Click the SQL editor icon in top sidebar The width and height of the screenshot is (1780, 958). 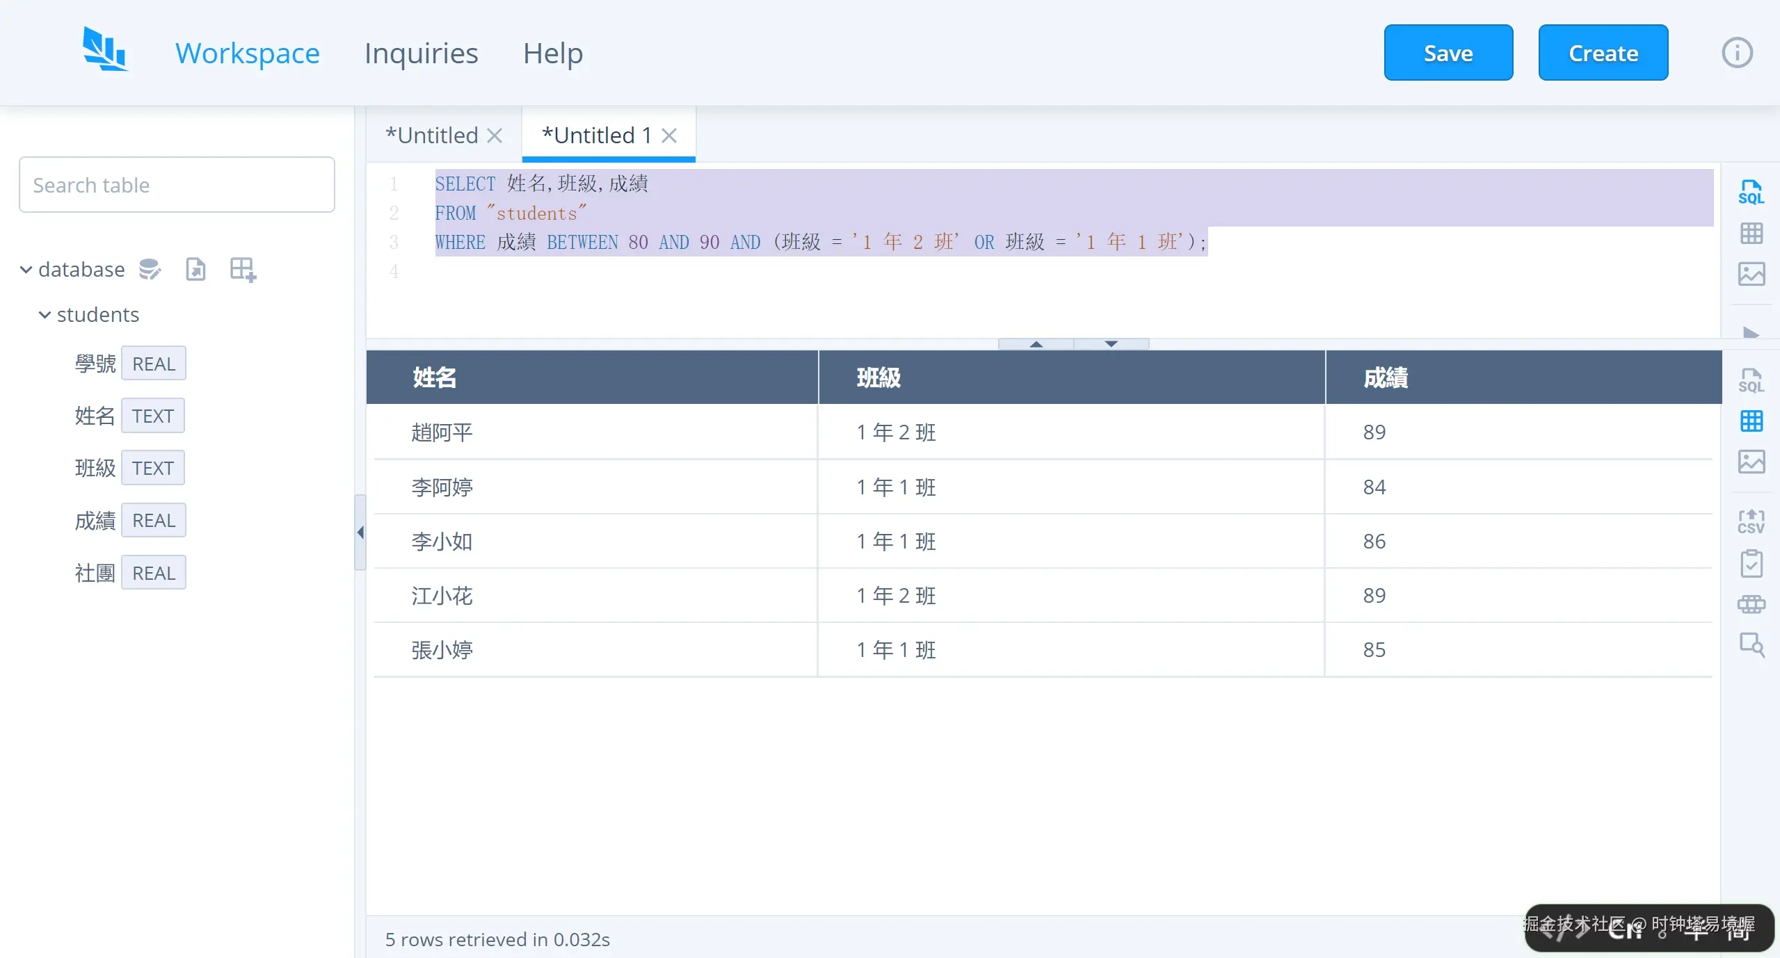1751,192
